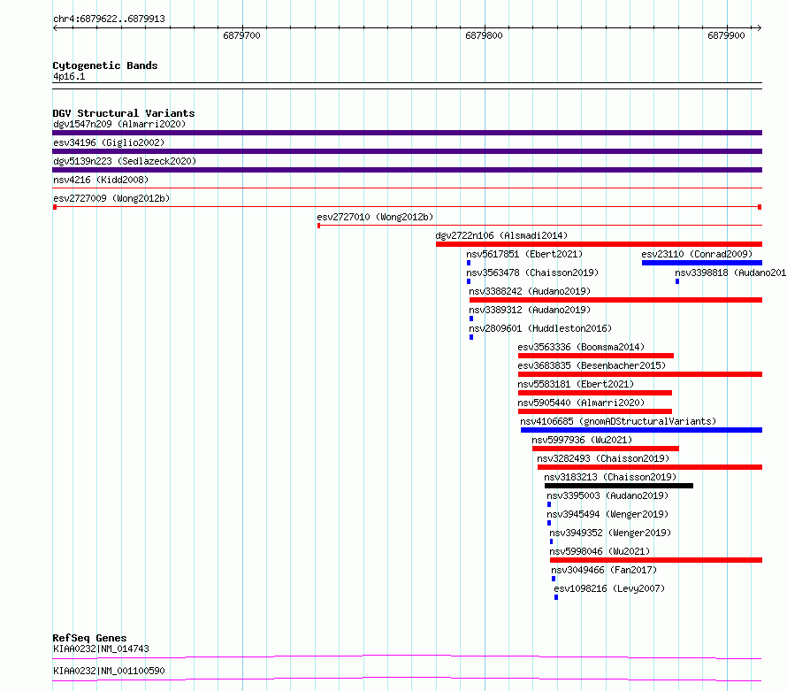Open the dgv5139n223 (Sedlazeck2020) variant label
Image resolution: width=787 pixels, height=691 pixels.
125,161
